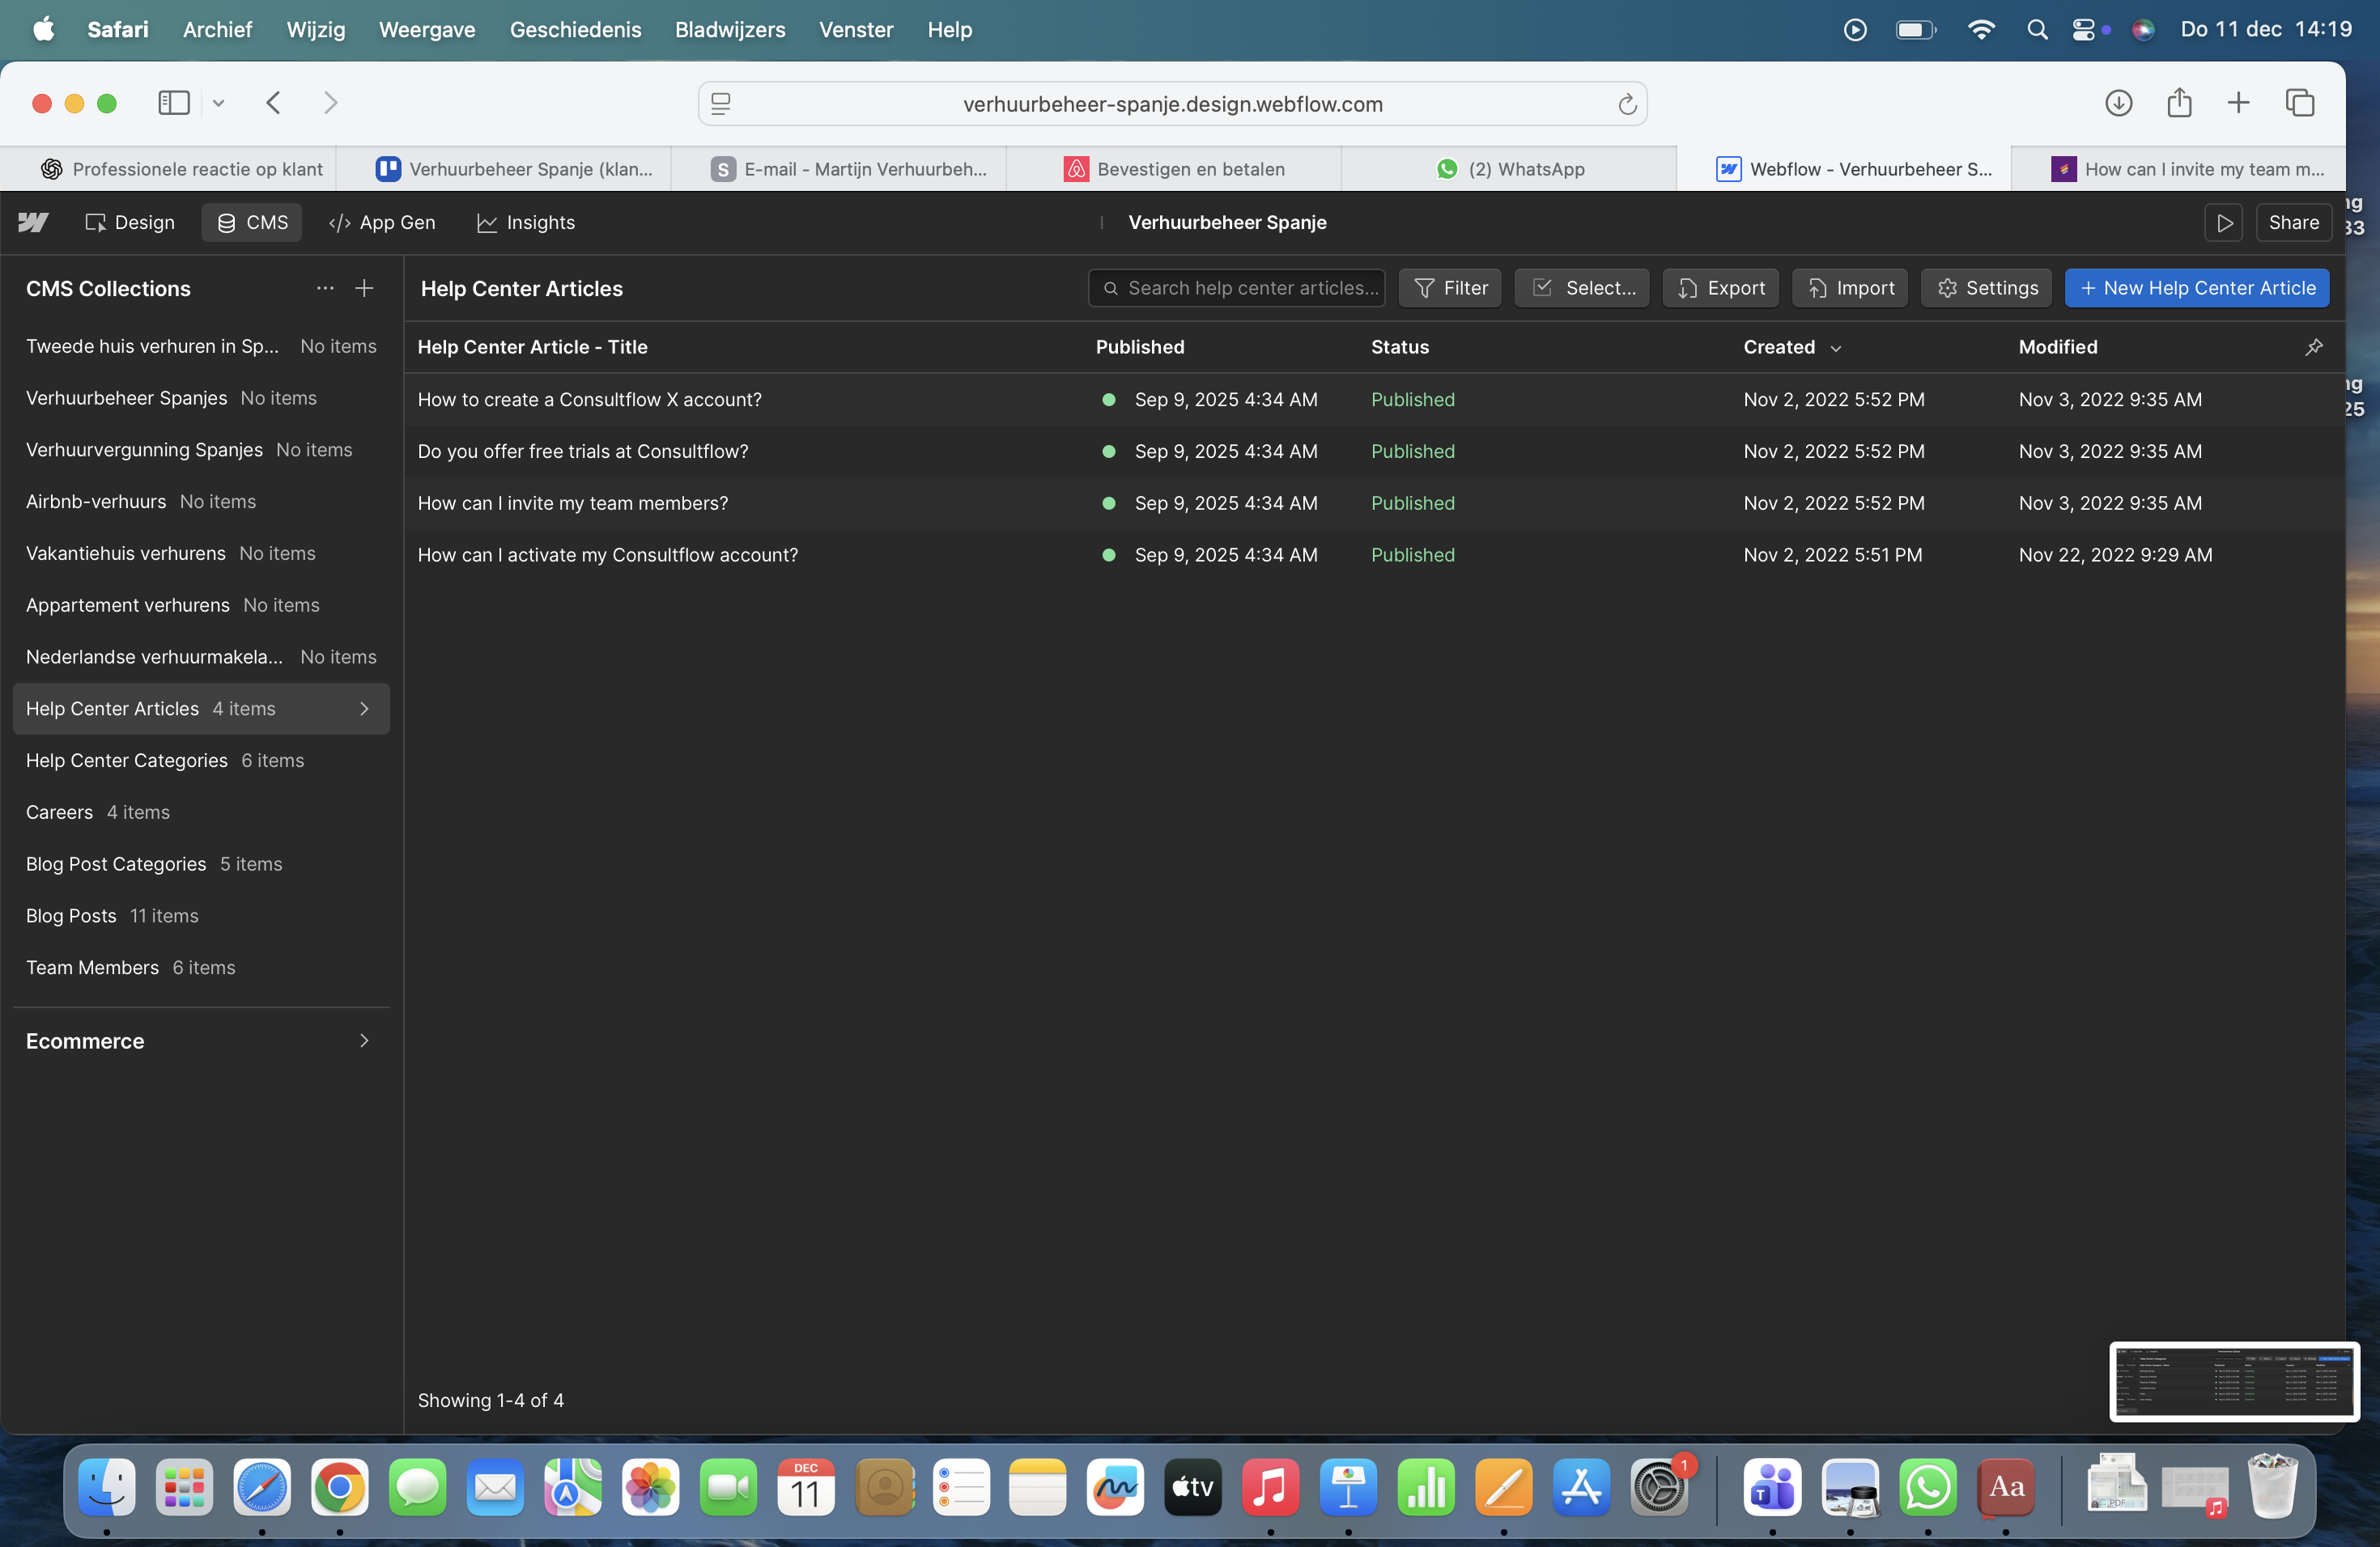This screenshot has height=1547, width=2380.
Task: Toggle Select mode with the checkbox button
Action: (1581, 289)
